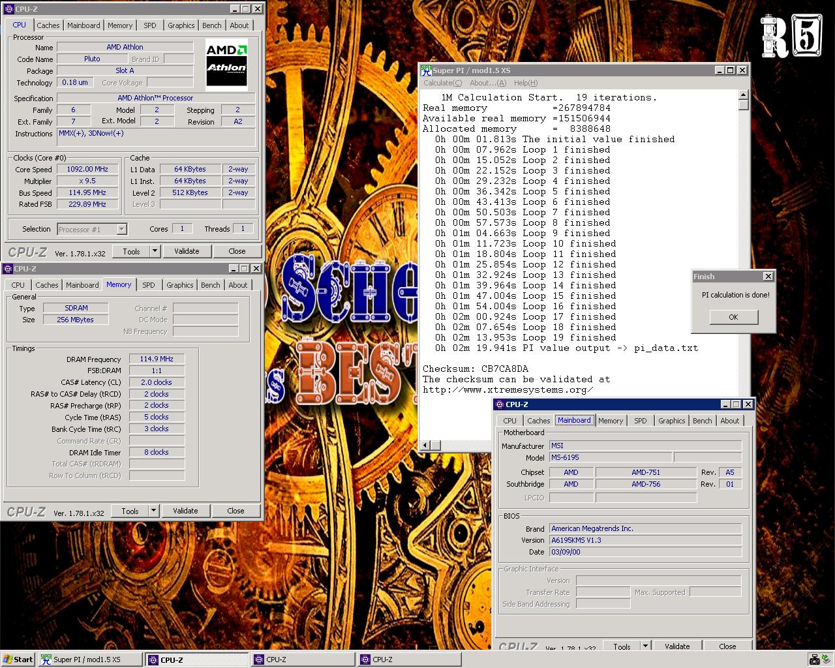Select Graphics tab in Memory CPU-Z window
The width and height of the screenshot is (835, 668).
(179, 285)
